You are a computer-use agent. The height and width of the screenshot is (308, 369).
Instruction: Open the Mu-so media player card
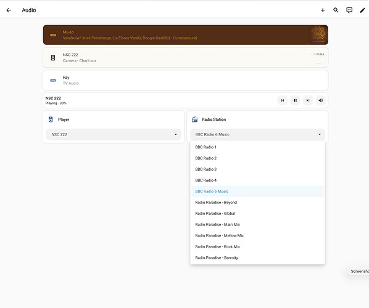click(186, 34)
